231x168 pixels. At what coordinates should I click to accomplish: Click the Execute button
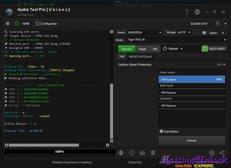tap(191, 140)
